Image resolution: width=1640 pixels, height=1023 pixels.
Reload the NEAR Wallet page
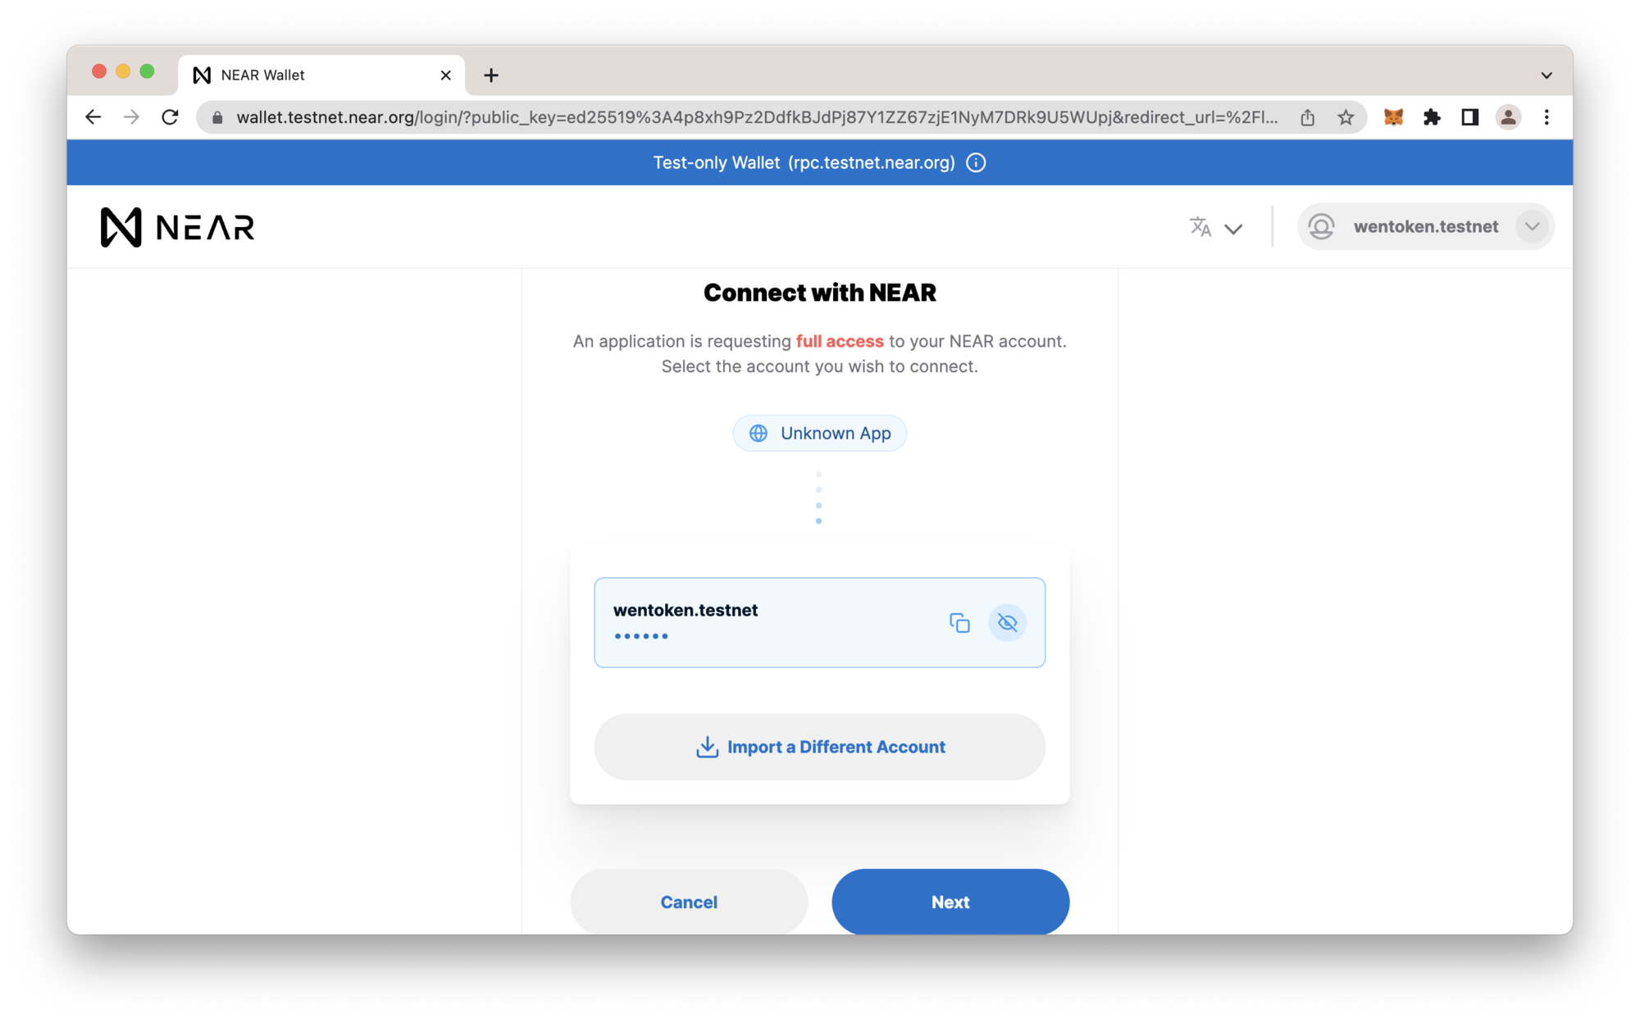point(170,117)
